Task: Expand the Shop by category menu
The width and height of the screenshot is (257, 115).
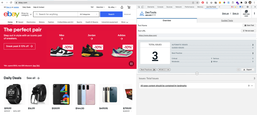Action: click(26, 14)
